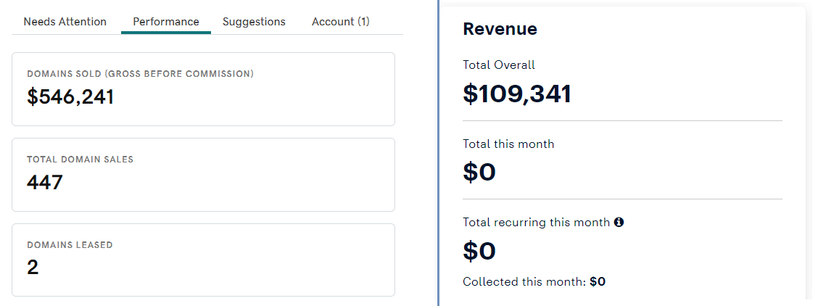
Task: Click the $0 amount under Total recurring this month
Action: (479, 251)
